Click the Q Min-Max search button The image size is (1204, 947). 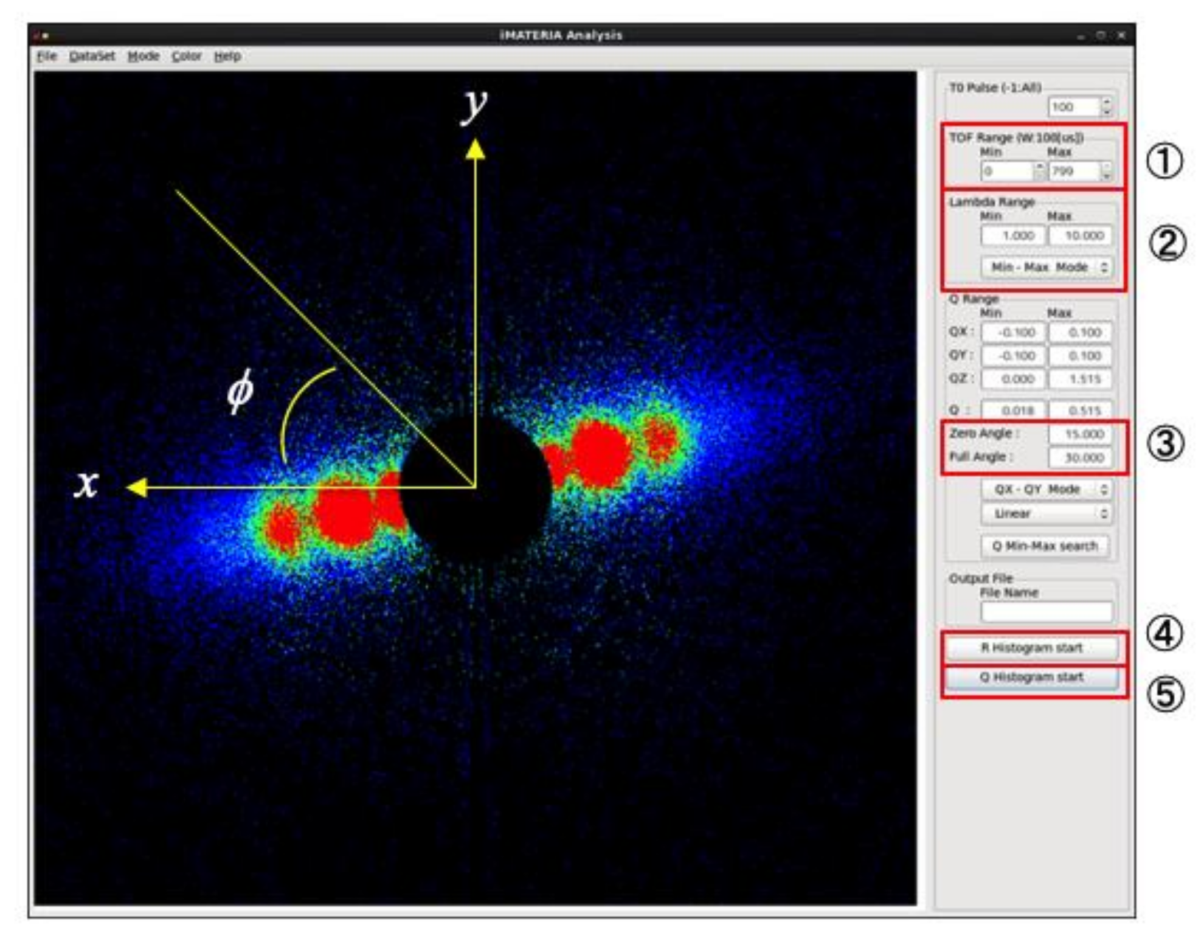click(1045, 546)
